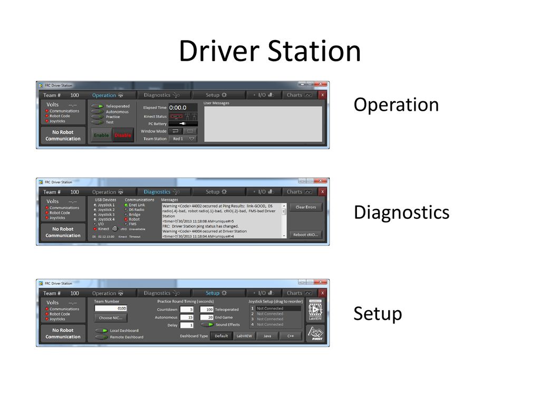Select Default dashboard type
540x405 pixels.
[221, 336]
